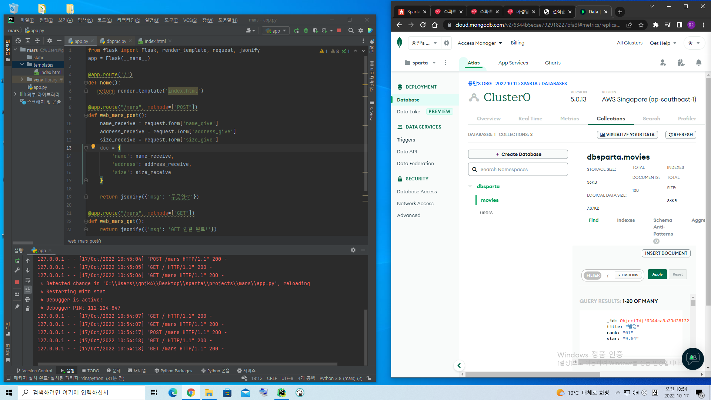Screen dimensions: 711x400
Task: Open the Network Access link in the sidebar
Action: click(x=415, y=204)
